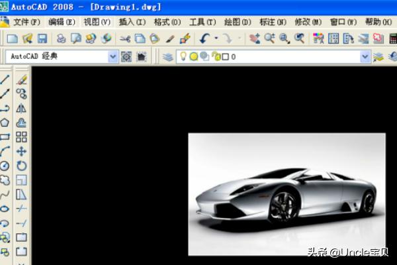This screenshot has height=265, width=397.
Task: Select the Break at Point tool
Action: coord(22,237)
